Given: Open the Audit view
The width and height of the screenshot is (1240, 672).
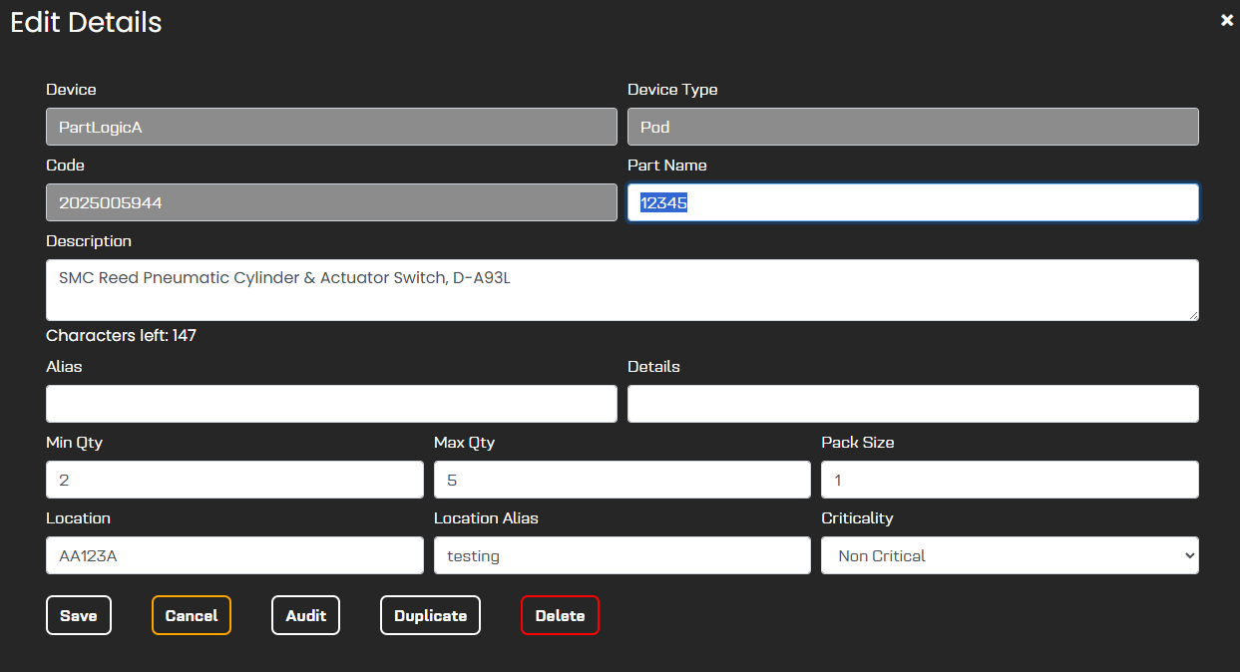Looking at the screenshot, I should pyautogui.click(x=305, y=615).
